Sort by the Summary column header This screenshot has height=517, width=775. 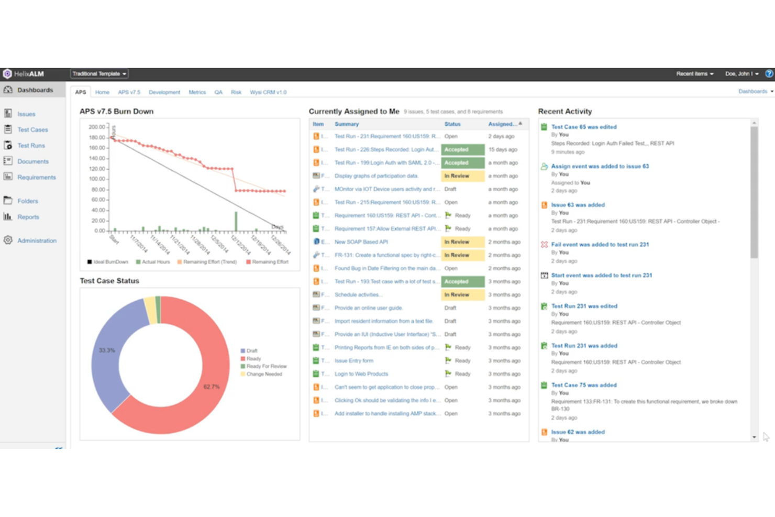point(347,124)
